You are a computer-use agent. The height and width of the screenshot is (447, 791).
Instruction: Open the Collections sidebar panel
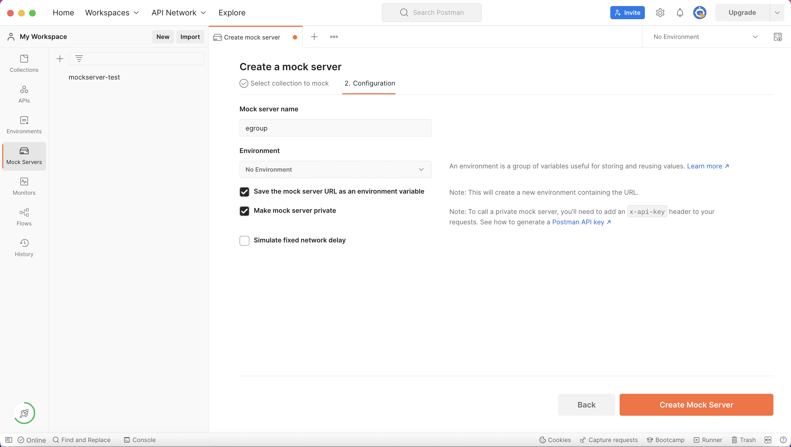(x=24, y=63)
